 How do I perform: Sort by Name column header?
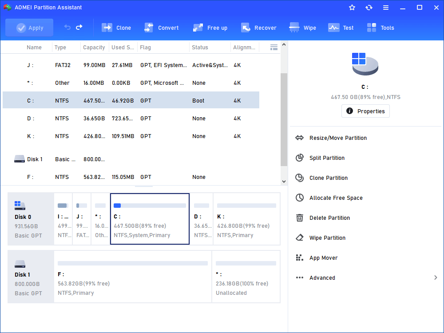click(x=34, y=48)
